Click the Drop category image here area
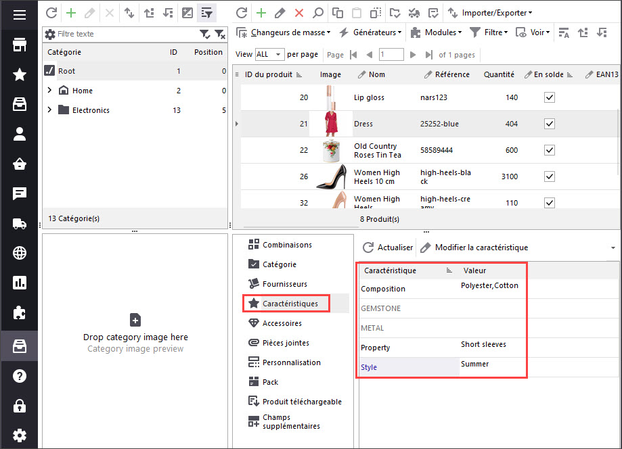 135,337
